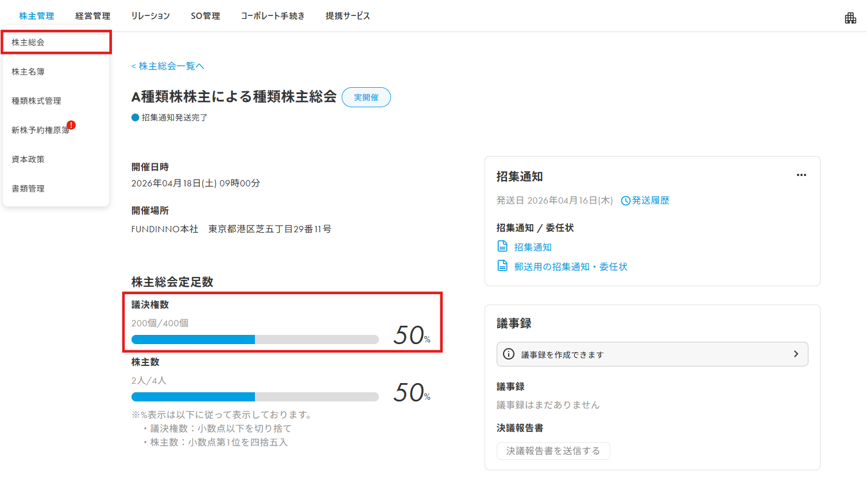Screen dimensions: 867x480
Task: Open the SO管理 top menu
Action: point(206,16)
